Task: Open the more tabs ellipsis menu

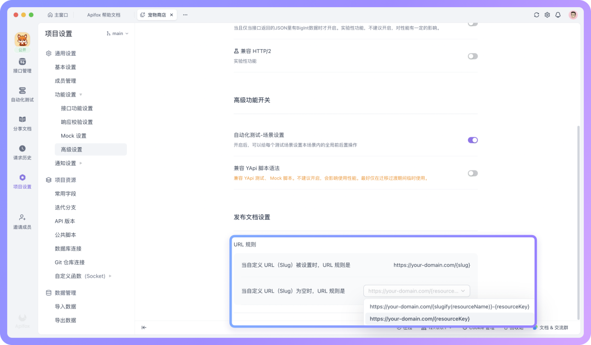Action: click(x=185, y=15)
